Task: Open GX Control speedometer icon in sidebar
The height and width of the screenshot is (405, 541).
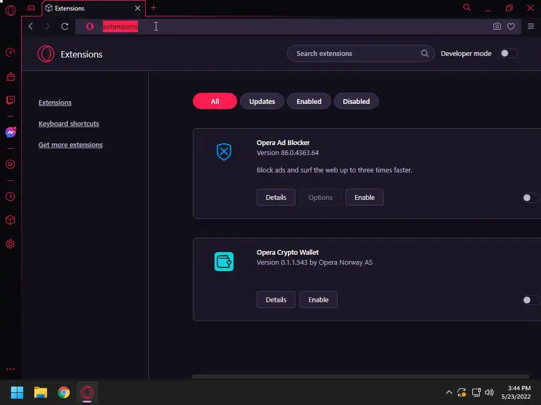Action: tap(11, 52)
